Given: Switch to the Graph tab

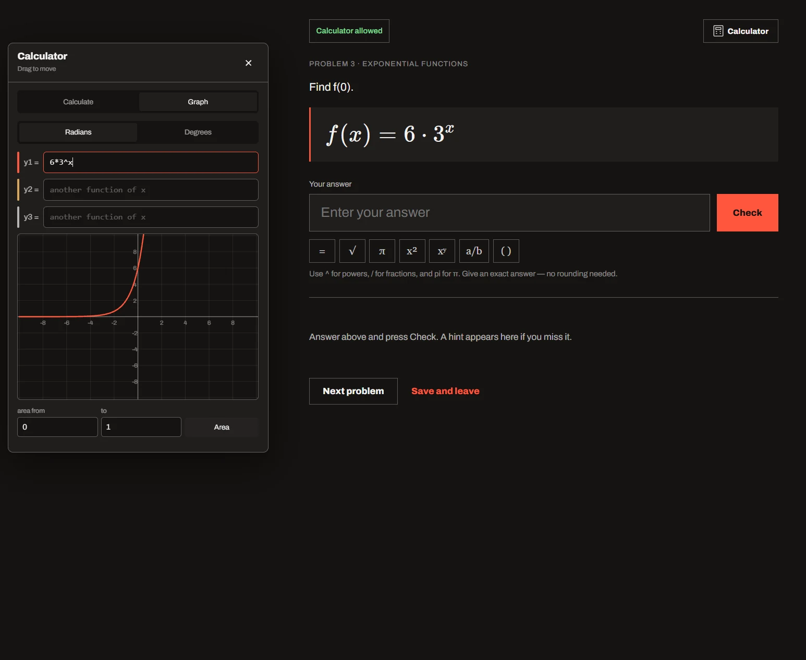Looking at the screenshot, I should click(x=198, y=102).
